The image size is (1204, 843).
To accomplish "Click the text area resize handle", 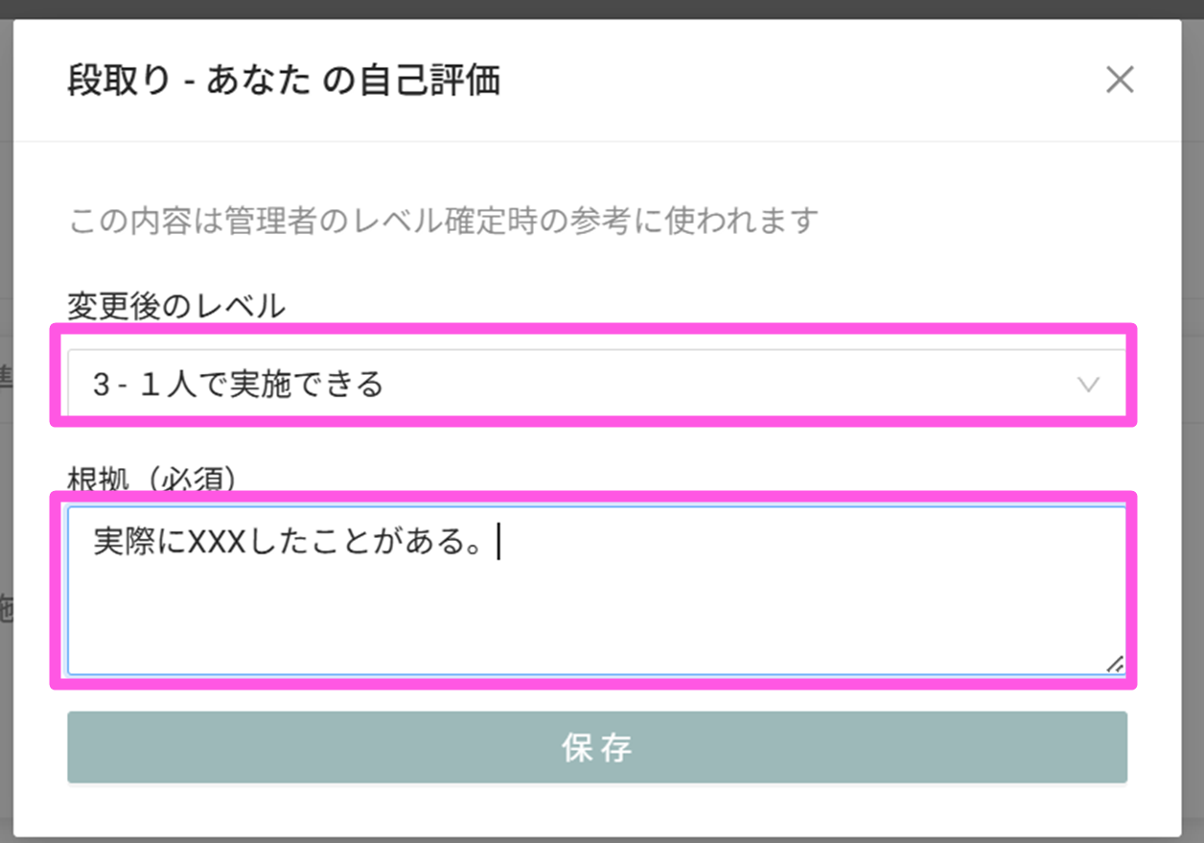I will (1115, 664).
